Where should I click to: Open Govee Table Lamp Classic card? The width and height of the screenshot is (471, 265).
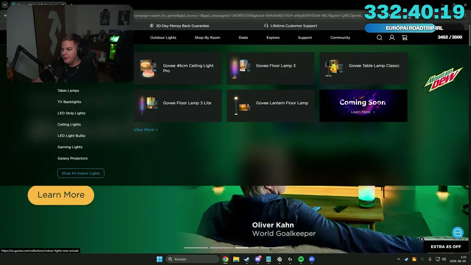click(x=363, y=68)
